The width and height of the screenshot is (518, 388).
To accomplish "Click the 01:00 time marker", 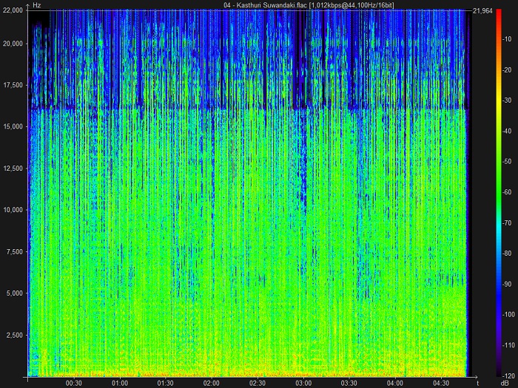I will click(120, 383).
